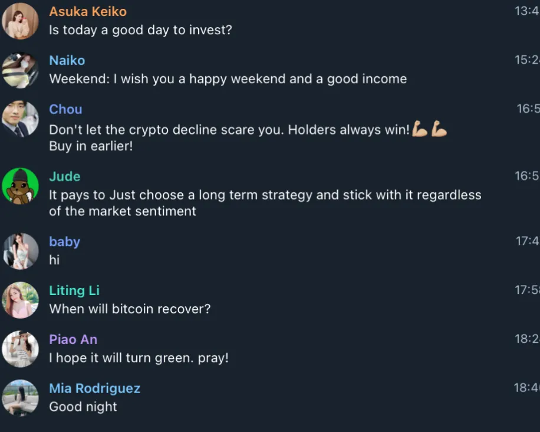Click the username baby
The image size is (540, 432).
[x=64, y=242]
